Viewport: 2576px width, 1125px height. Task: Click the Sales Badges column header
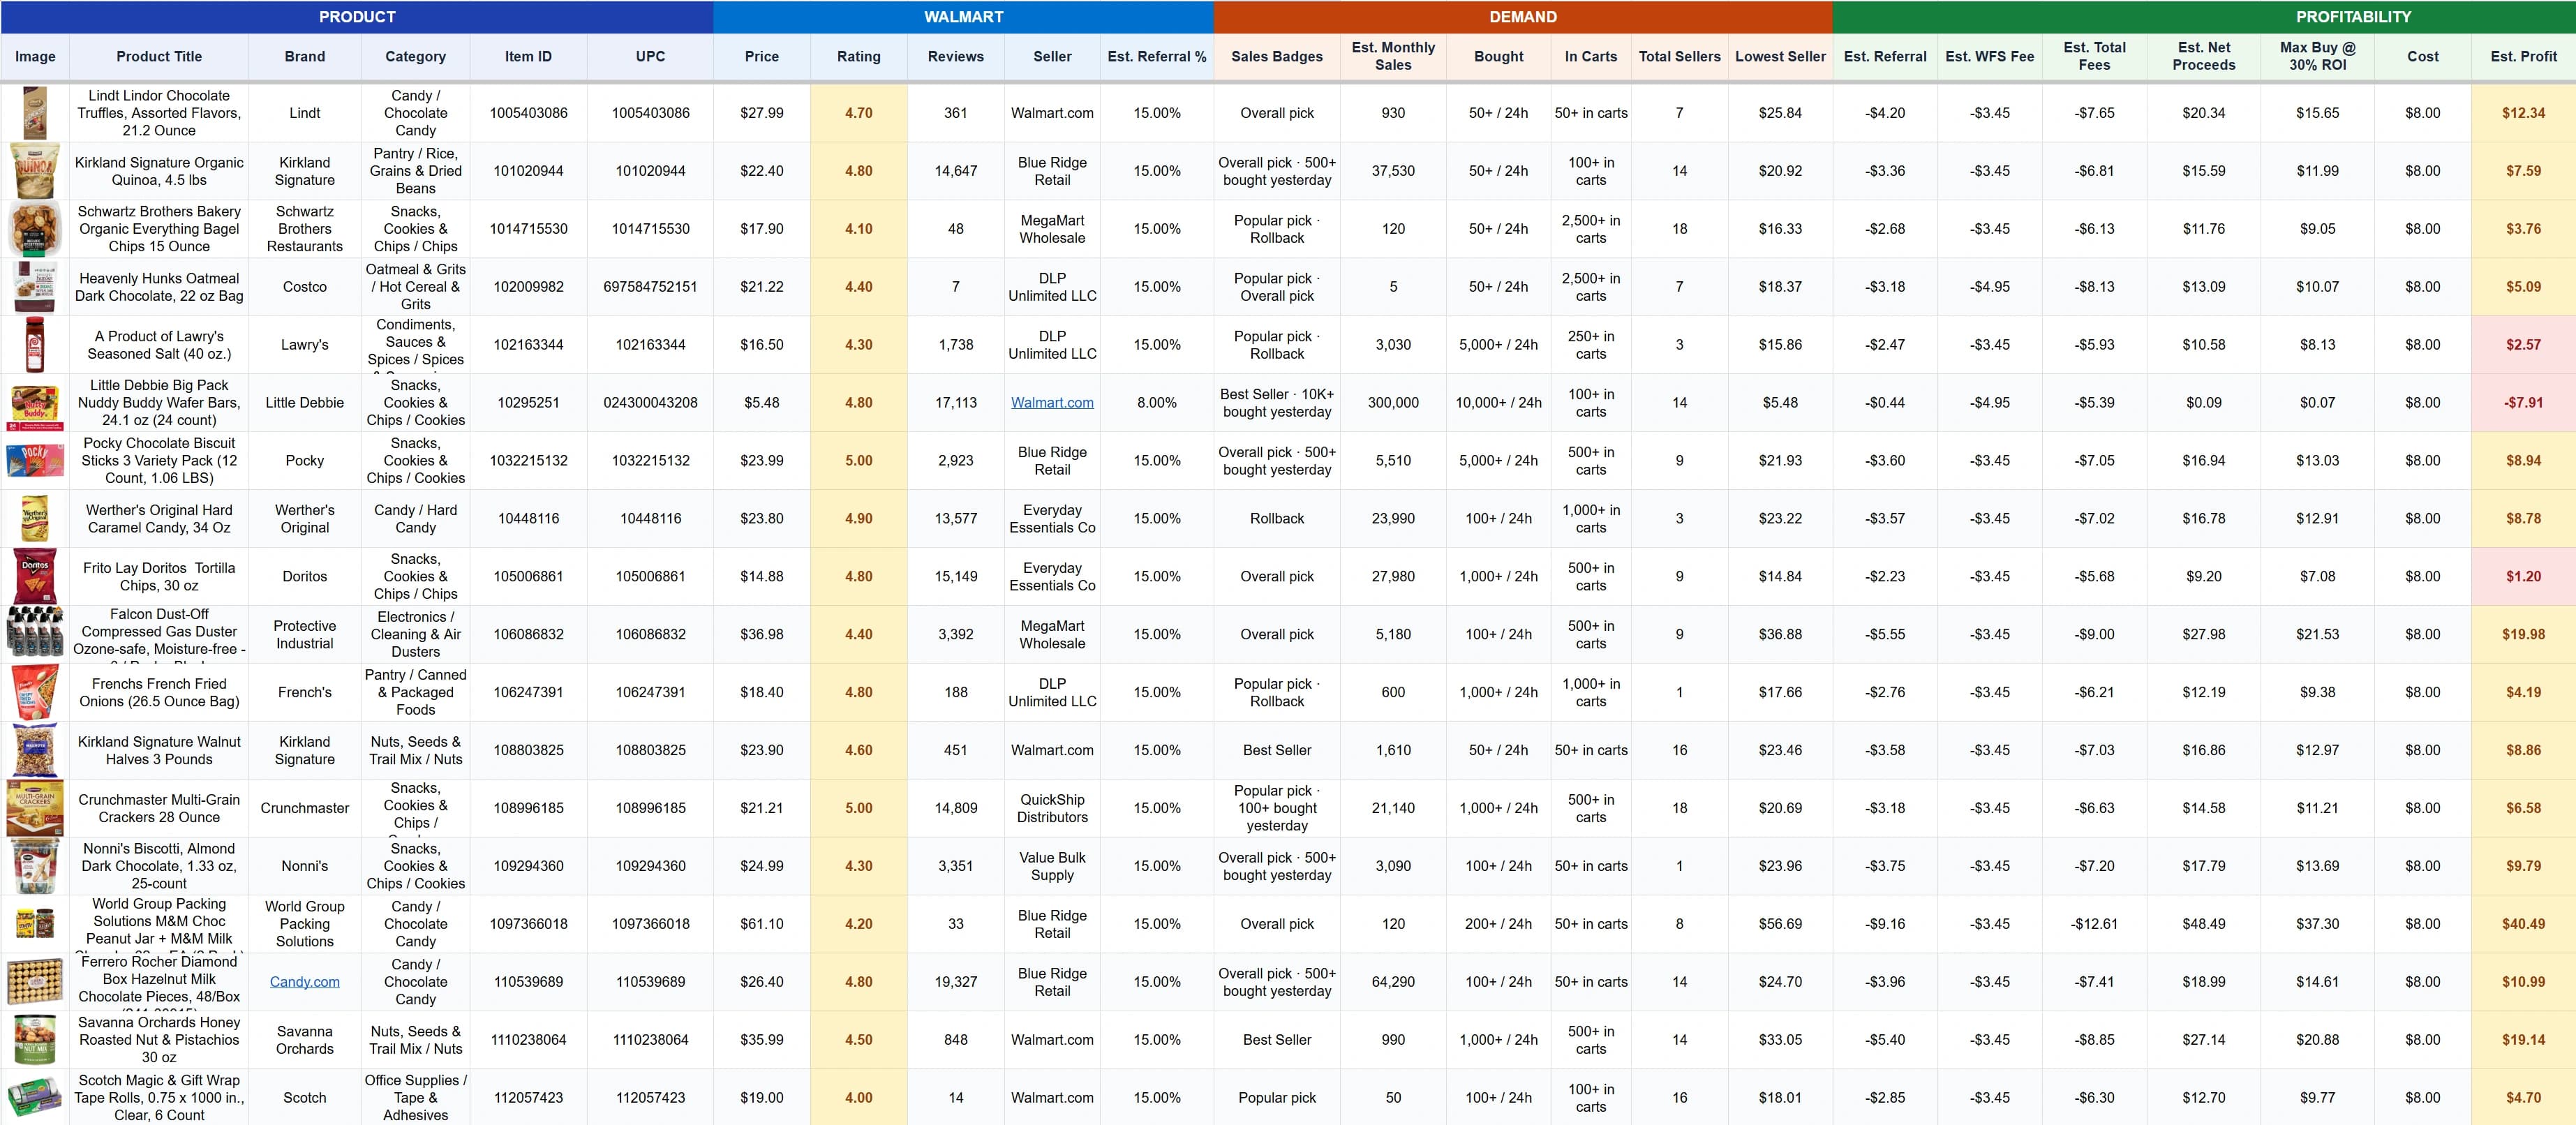1277,56
